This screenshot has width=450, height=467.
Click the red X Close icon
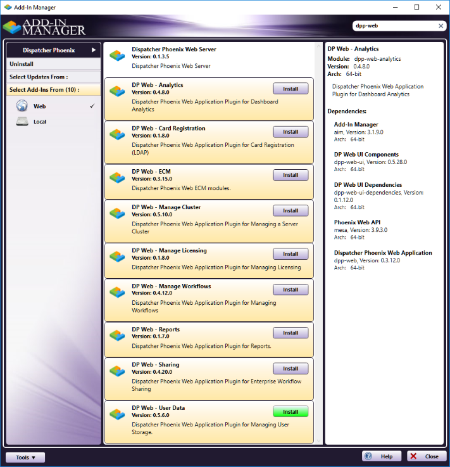pos(413,456)
